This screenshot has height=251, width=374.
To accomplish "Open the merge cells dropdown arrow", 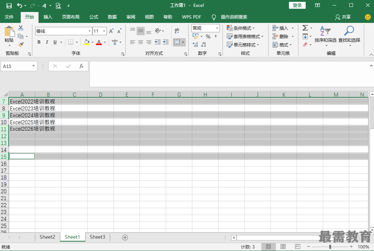I will coord(183,42).
